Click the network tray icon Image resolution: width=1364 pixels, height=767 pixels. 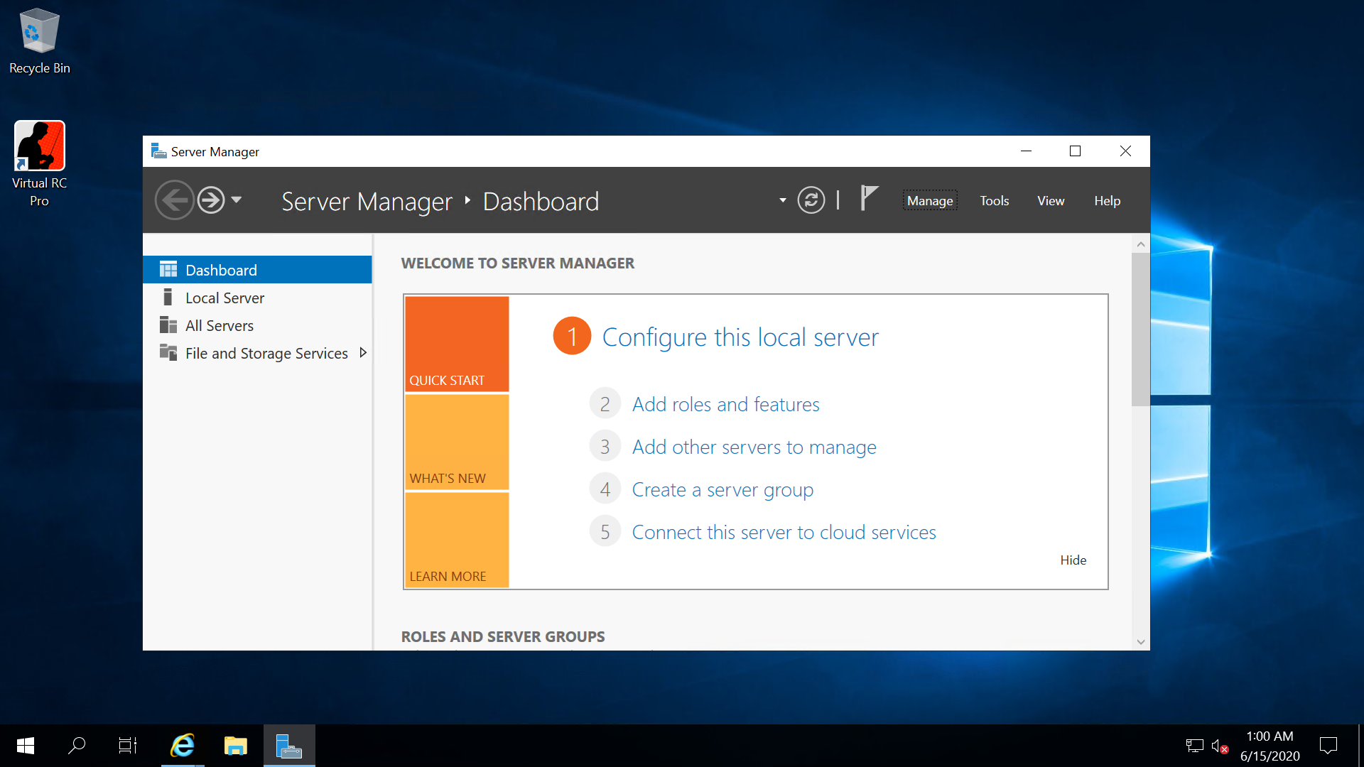(1194, 746)
